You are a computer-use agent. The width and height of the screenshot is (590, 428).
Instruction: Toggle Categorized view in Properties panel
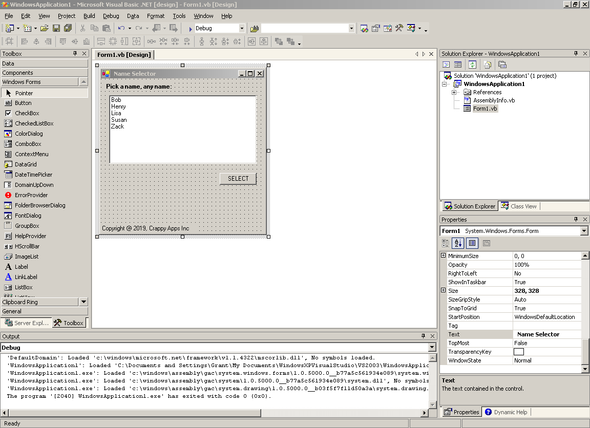pos(446,243)
